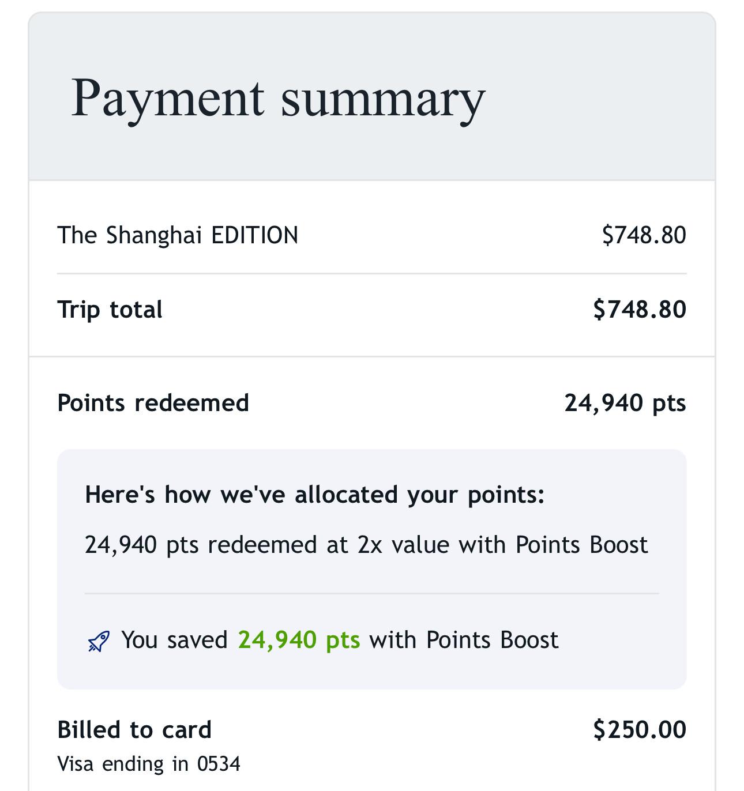
Task: Click the "Here's how we've allocated your points" heading
Action: [314, 495]
